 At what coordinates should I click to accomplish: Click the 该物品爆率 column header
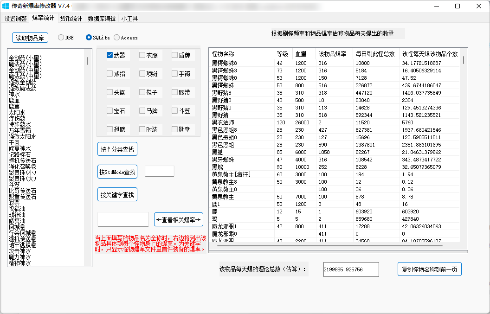point(332,54)
